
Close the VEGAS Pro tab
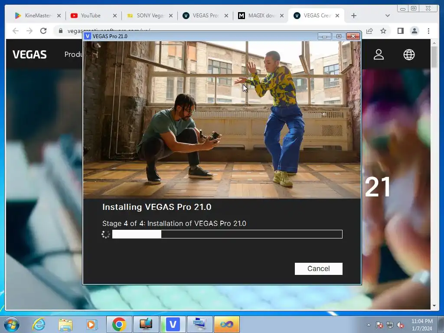226,16
